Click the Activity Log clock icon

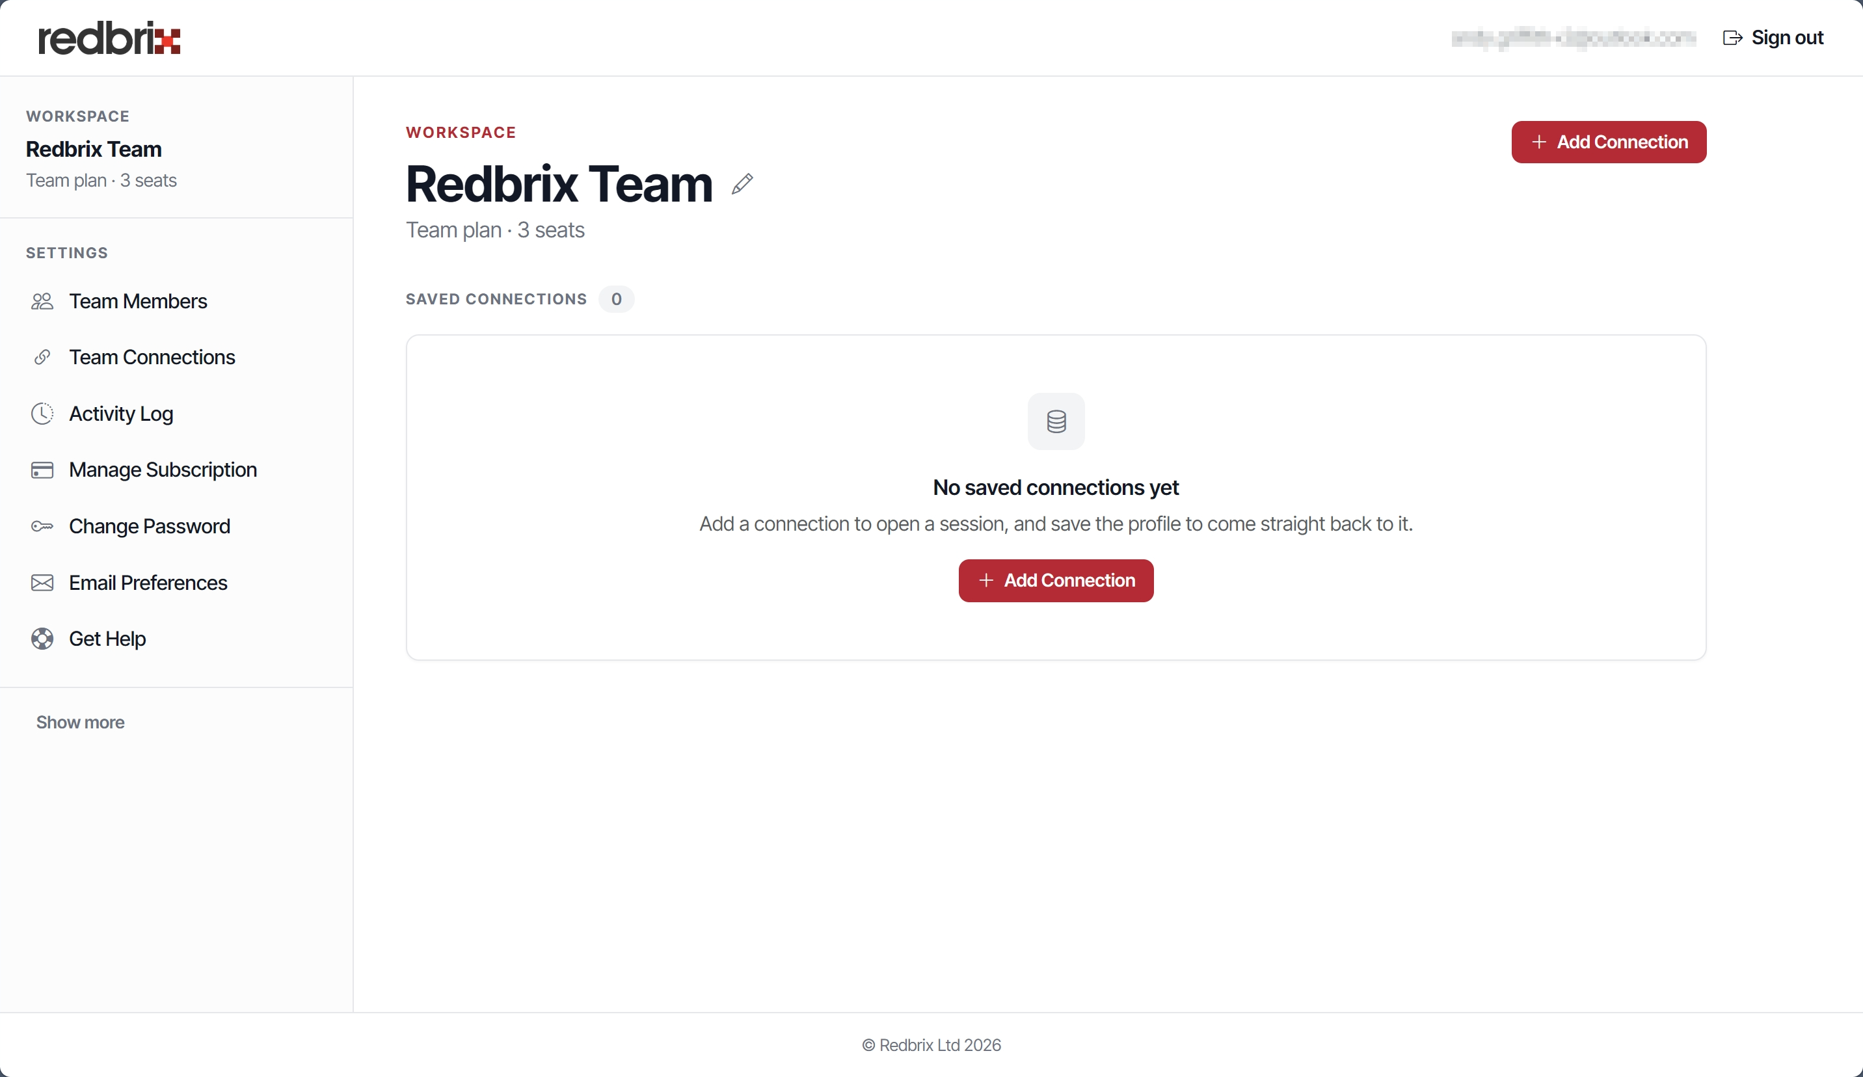[42, 413]
